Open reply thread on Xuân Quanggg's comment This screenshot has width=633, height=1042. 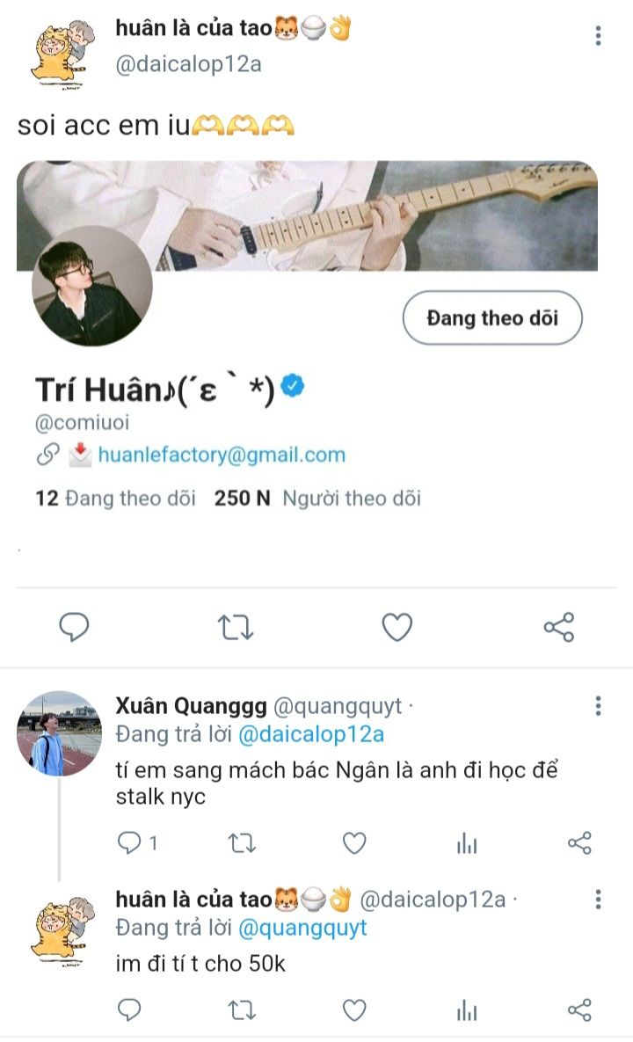(129, 843)
